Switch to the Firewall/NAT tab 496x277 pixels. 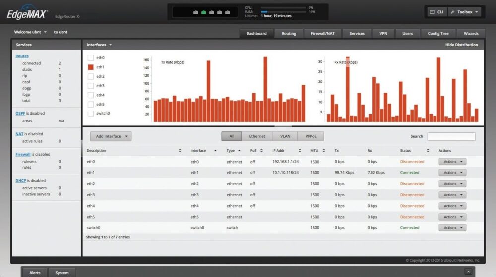[x=322, y=33]
